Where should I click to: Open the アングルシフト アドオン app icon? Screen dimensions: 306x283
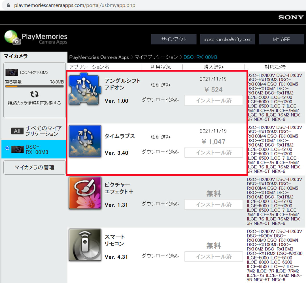coord(85,89)
